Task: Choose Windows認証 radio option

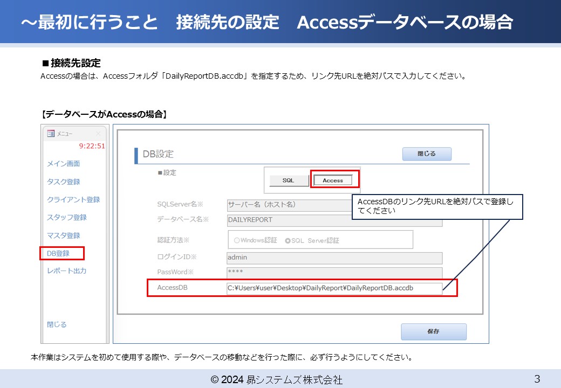Action: point(237,240)
